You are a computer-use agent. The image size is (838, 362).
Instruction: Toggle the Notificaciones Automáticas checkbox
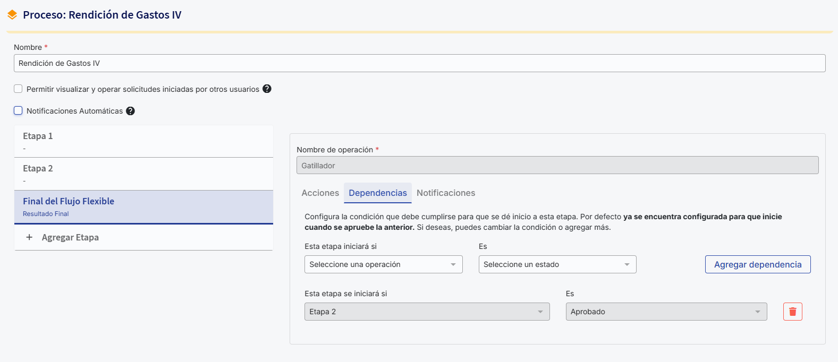[18, 110]
